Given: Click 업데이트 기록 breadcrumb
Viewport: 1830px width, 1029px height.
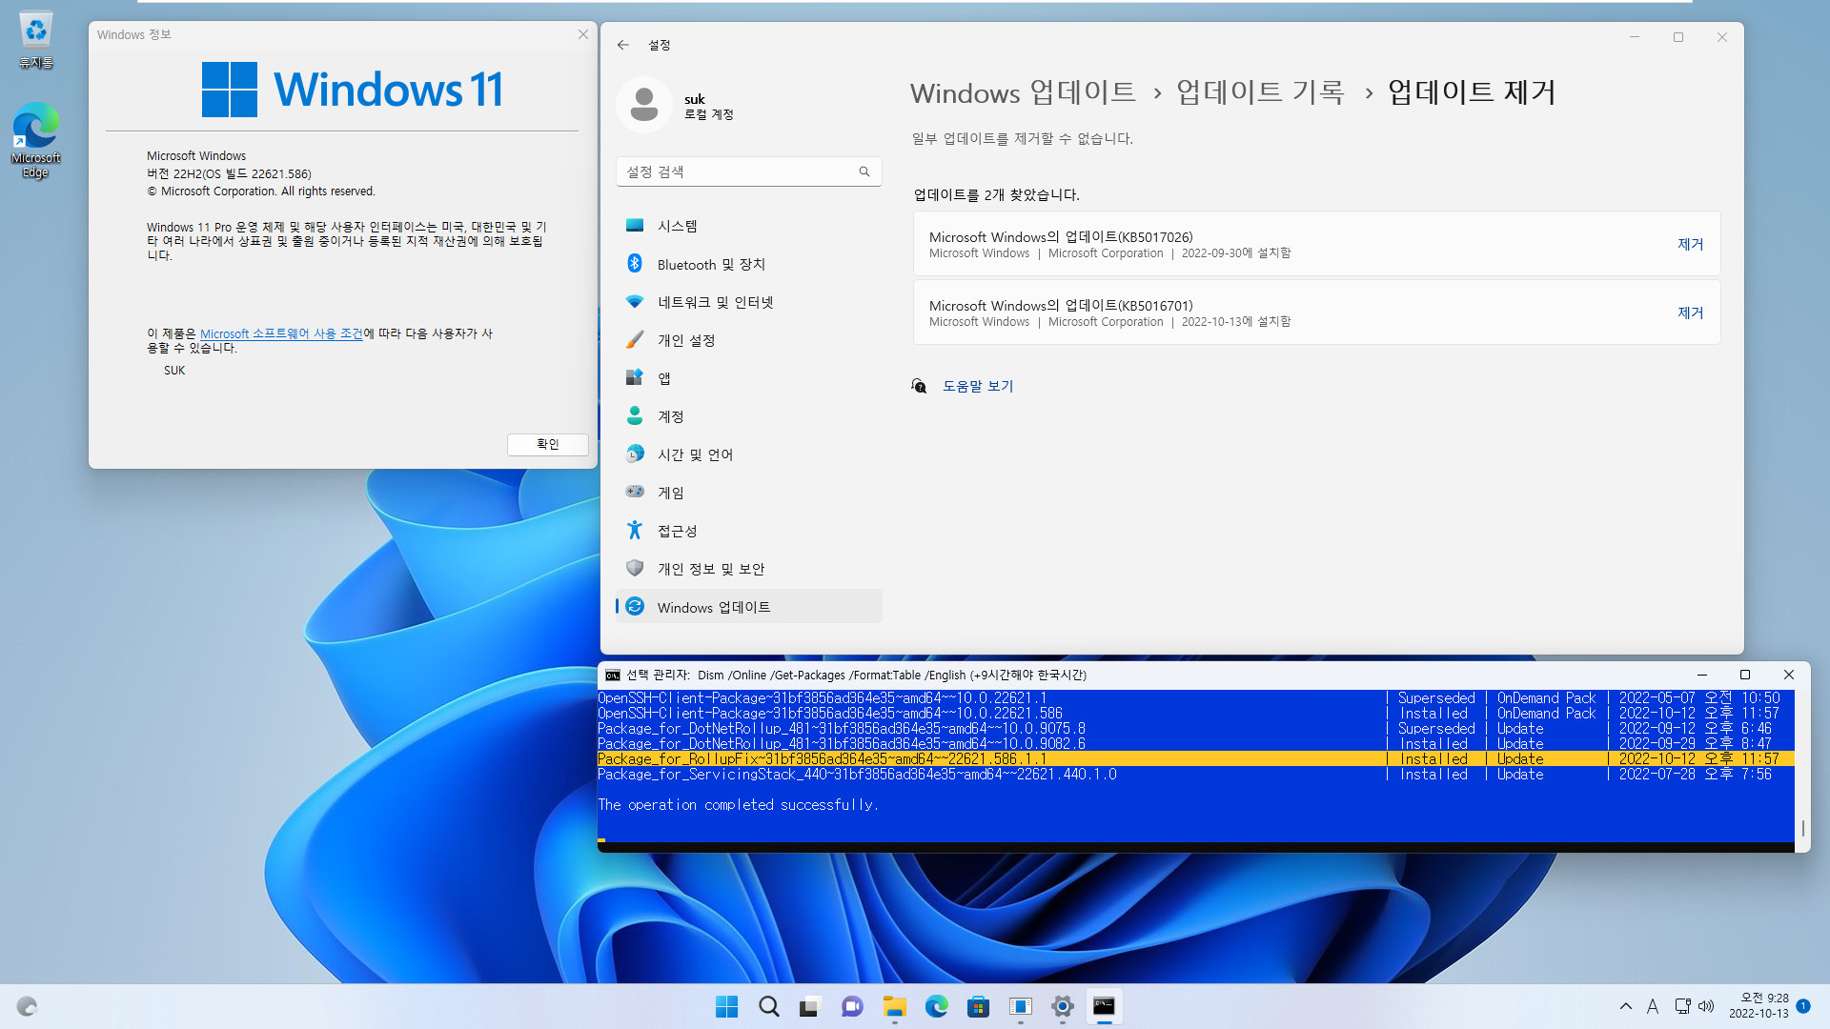Looking at the screenshot, I should pos(1260,92).
